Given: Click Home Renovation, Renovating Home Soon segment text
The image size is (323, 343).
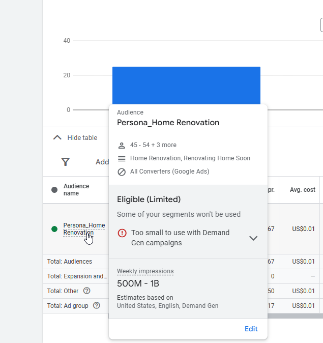Looking at the screenshot, I should 190,158.
